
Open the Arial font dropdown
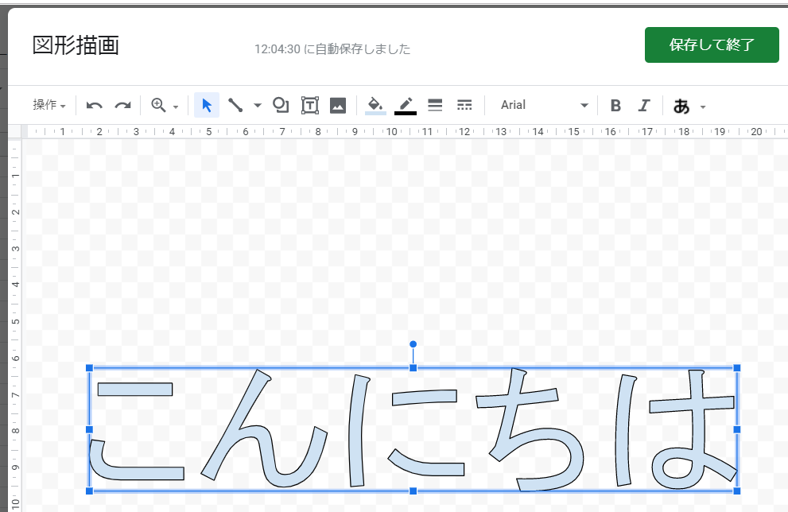pyautogui.click(x=544, y=105)
